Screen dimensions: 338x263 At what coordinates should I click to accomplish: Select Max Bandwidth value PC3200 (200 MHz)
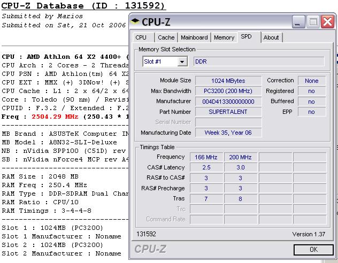click(228, 91)
